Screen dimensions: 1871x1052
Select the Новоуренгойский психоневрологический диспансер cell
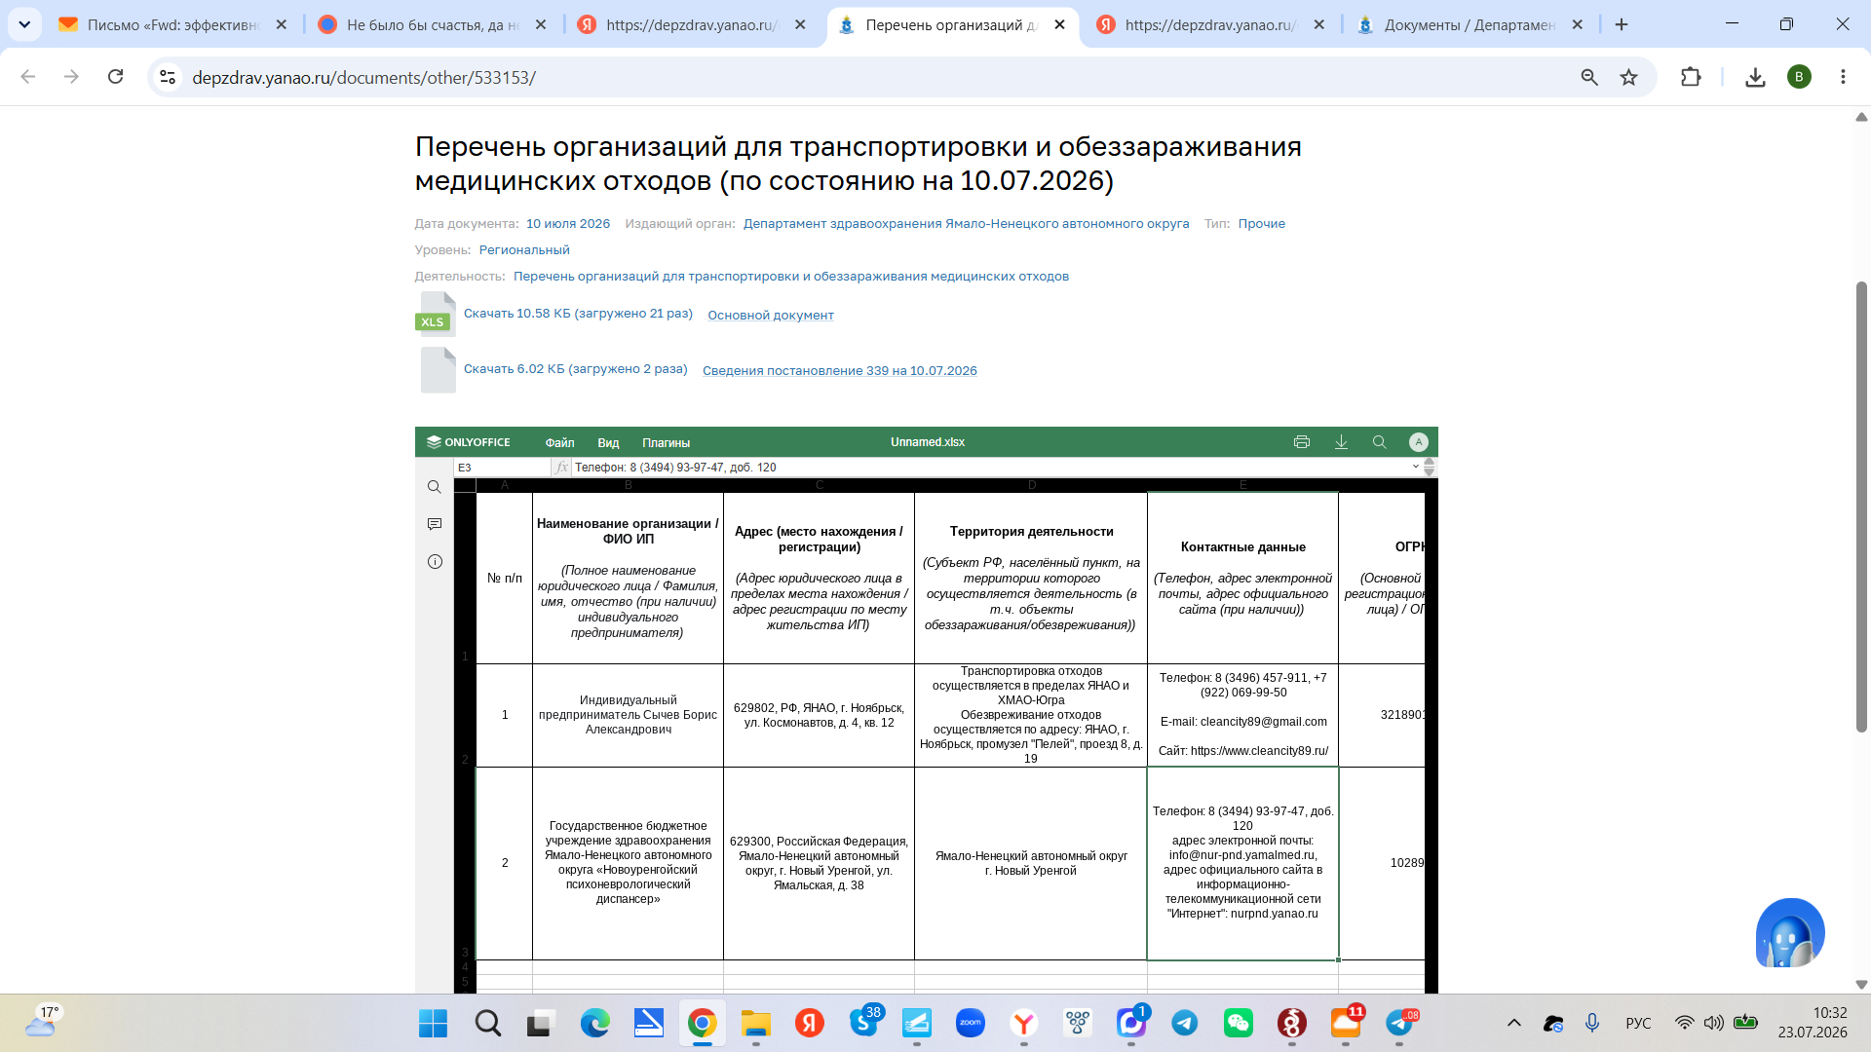(629, 863)
